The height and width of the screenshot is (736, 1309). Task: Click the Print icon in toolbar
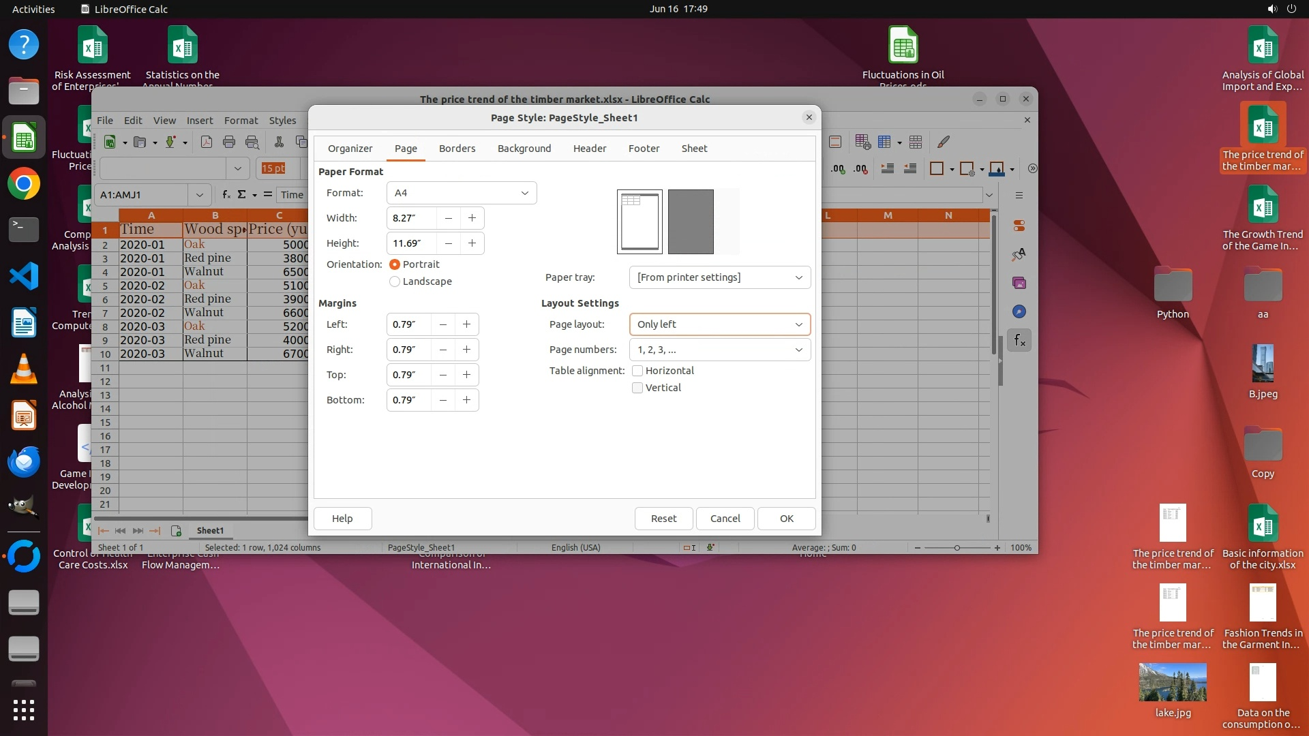click(229, 142)
